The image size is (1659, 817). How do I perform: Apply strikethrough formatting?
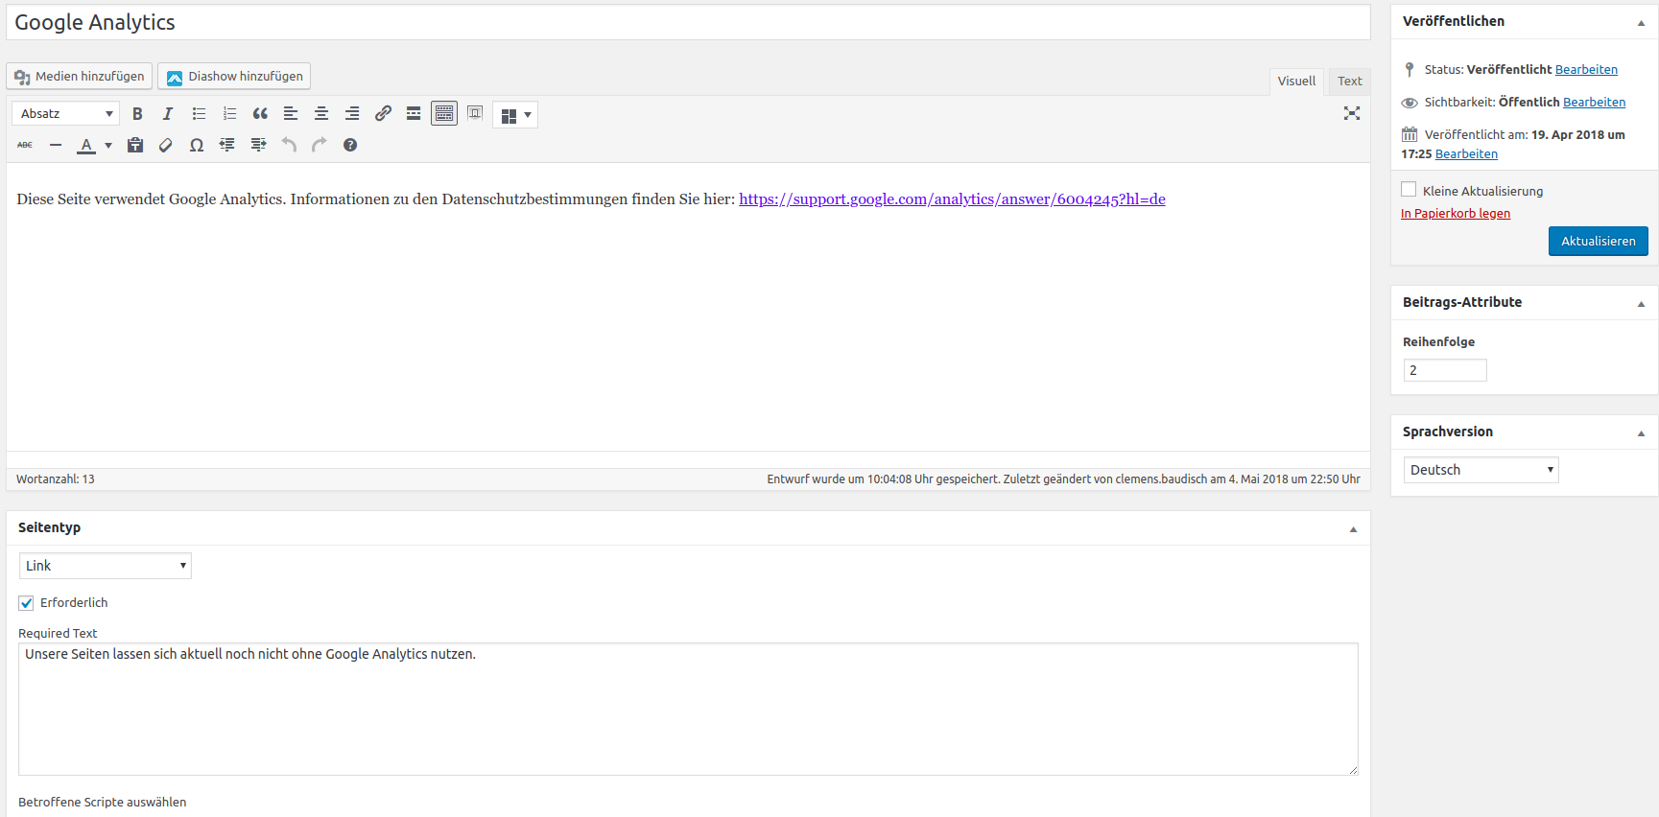click(25, 145)
